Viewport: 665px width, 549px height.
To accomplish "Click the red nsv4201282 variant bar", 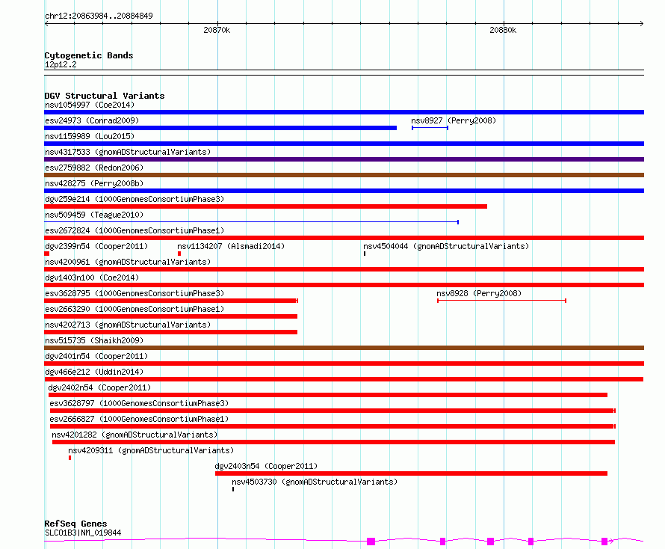I will pyautogui.click(x=333, y=443).
